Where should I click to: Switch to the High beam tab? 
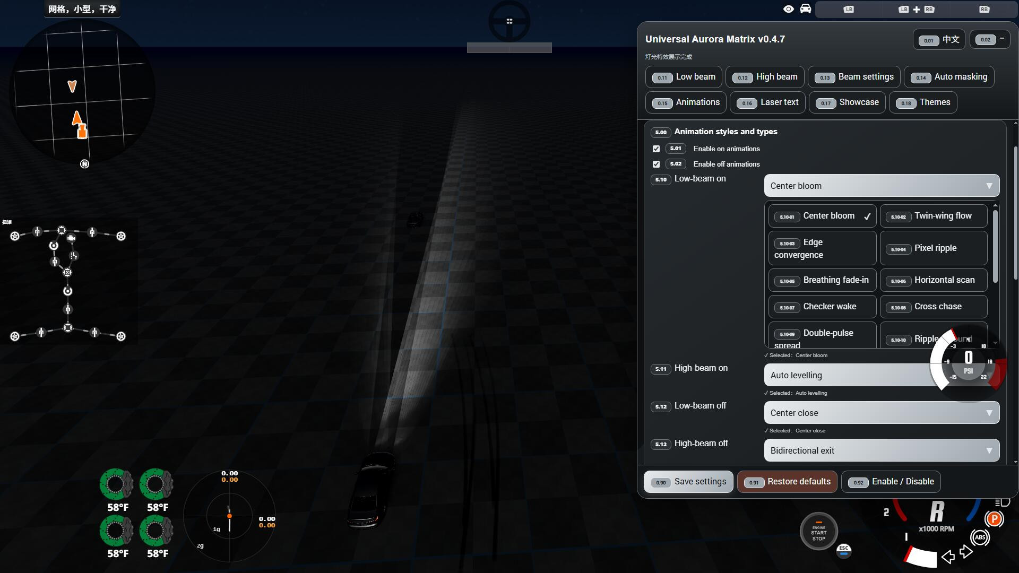[765, 77]
